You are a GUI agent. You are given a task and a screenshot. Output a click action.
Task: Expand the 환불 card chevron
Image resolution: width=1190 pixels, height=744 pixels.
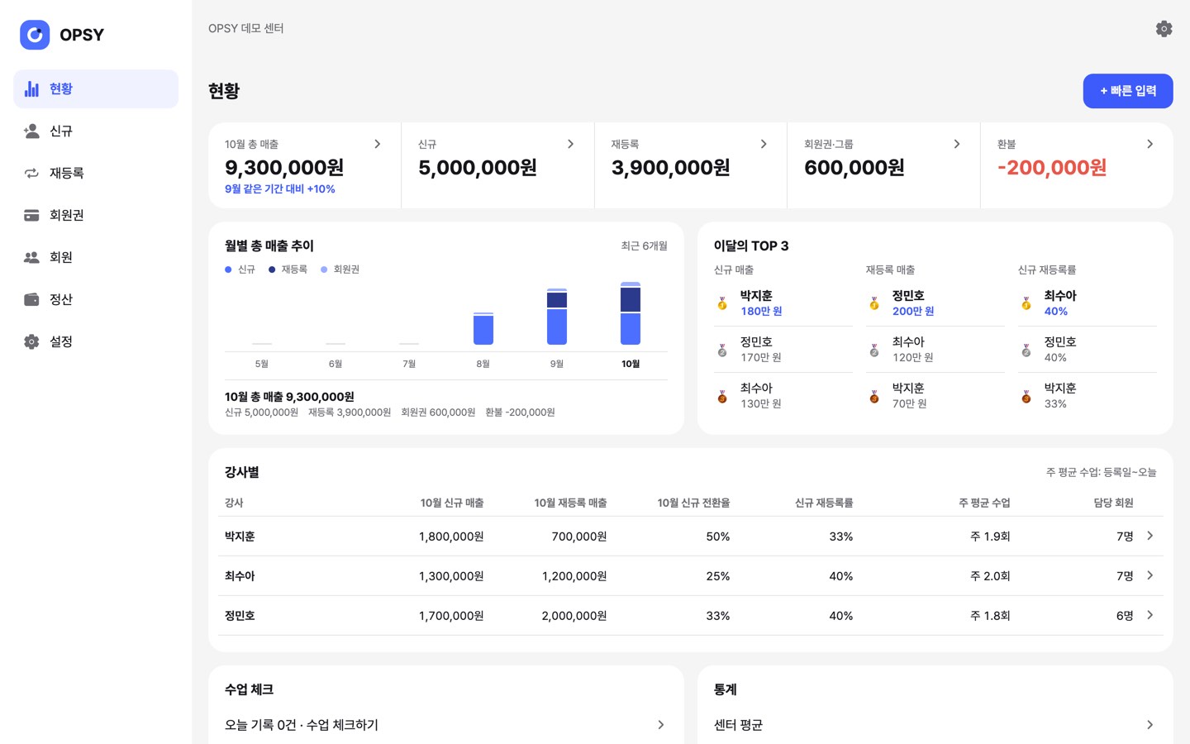[1150, 144]
